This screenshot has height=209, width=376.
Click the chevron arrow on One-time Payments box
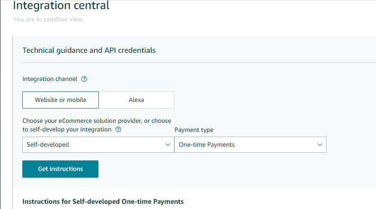tap(320, 145)
